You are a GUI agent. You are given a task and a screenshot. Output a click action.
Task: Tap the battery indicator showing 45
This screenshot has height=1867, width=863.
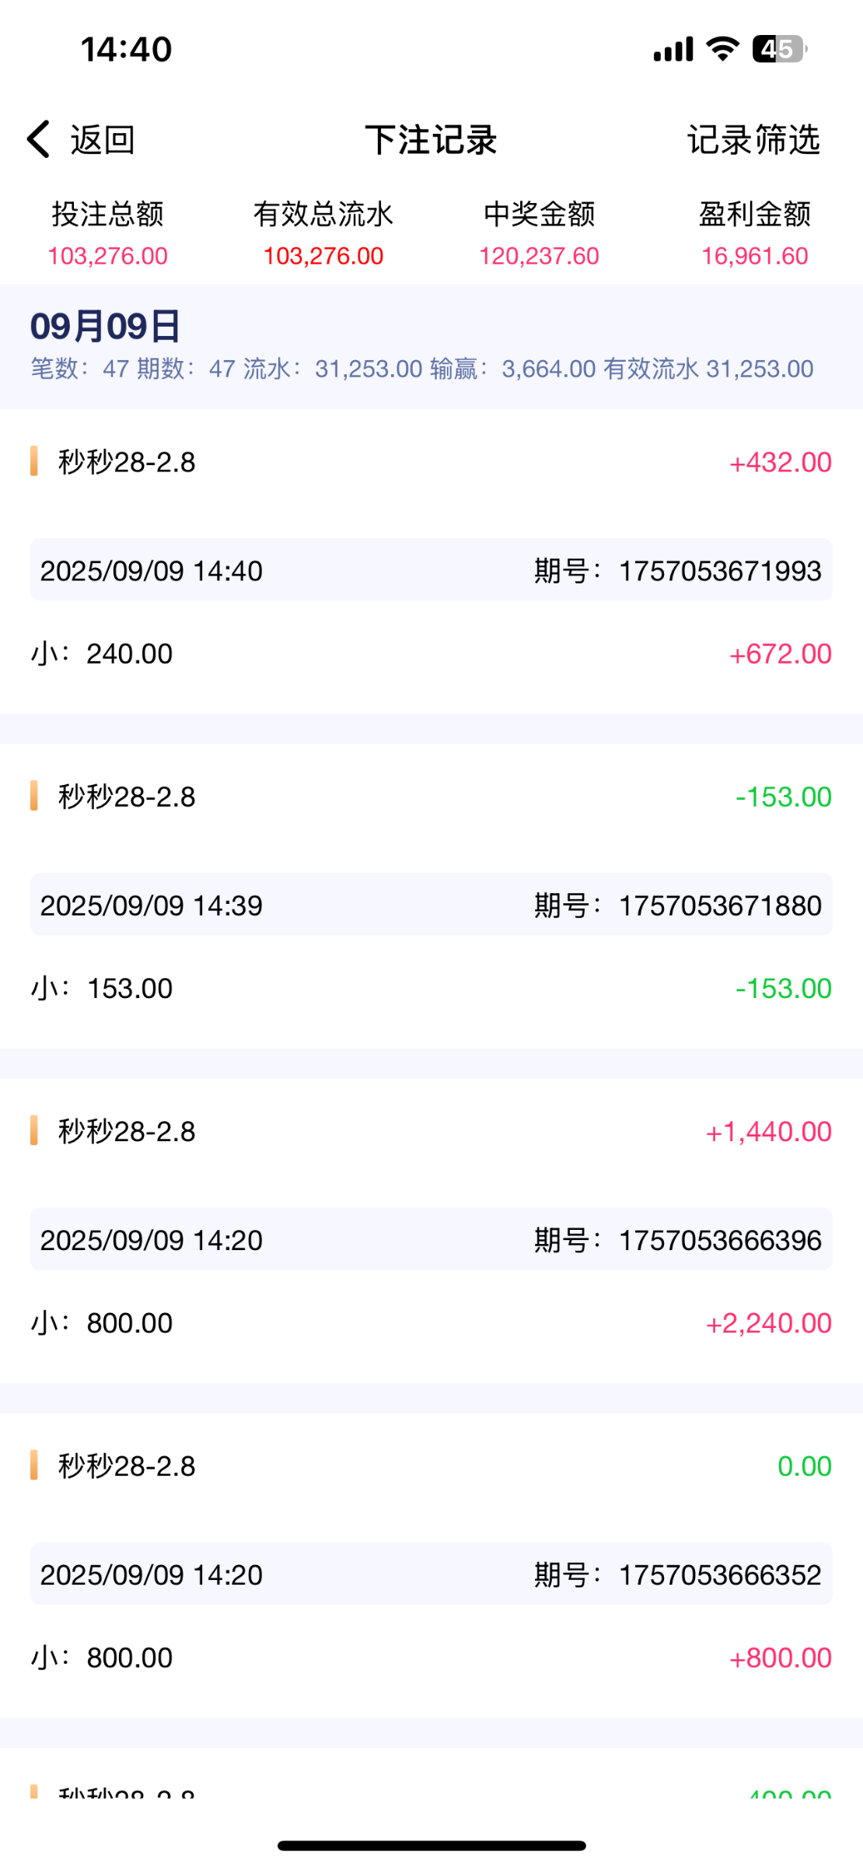coord(779,49)
